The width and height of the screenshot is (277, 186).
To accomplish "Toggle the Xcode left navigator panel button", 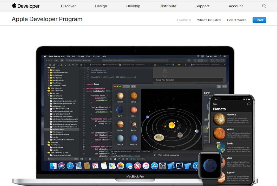I will pos(212,60).
